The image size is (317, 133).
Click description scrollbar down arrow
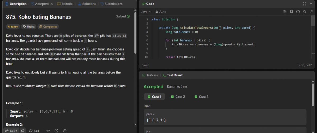[x=135, y=124]
